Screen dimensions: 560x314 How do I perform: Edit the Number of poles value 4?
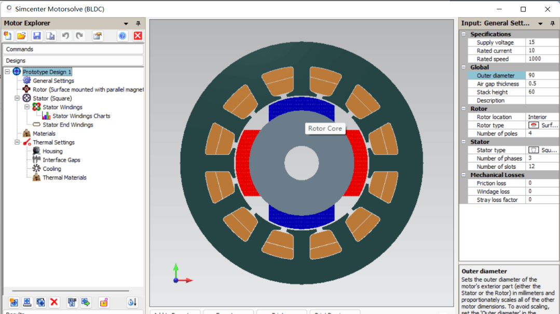542,133
